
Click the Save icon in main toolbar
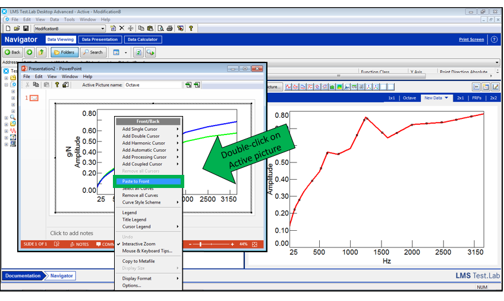tap(26, 28)
